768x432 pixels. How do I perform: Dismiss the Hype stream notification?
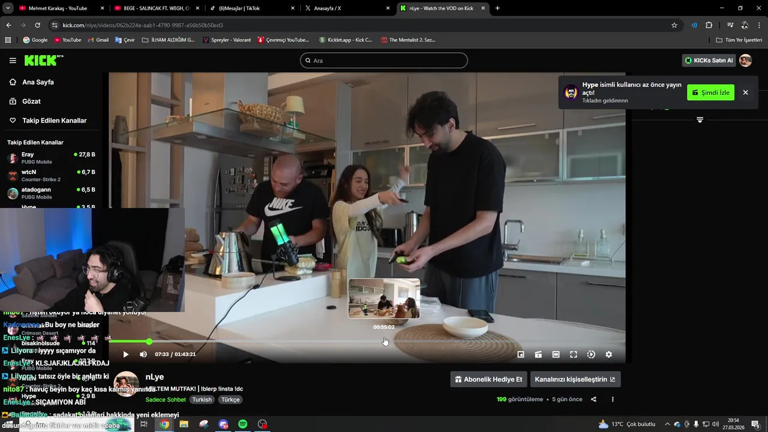[745, 92]
